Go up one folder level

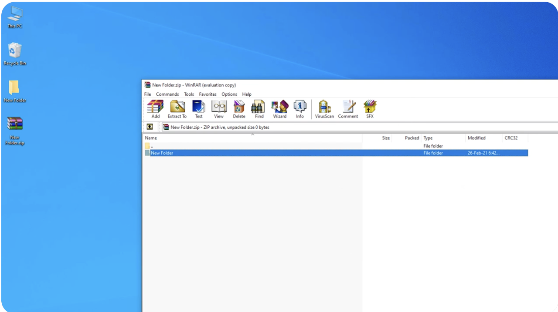150,127
